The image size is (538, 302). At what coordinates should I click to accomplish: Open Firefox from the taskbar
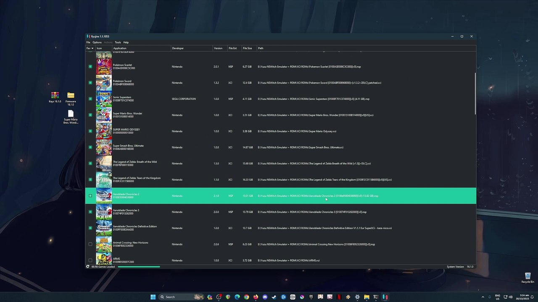(x=256, y=297)
